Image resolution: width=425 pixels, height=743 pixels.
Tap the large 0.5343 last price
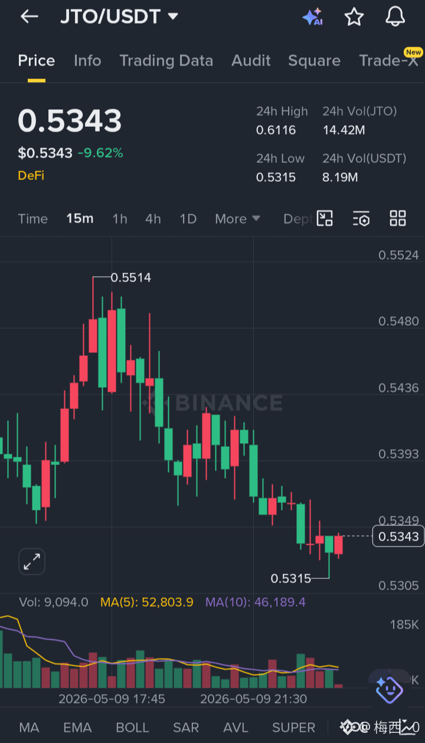click(70, 121)
